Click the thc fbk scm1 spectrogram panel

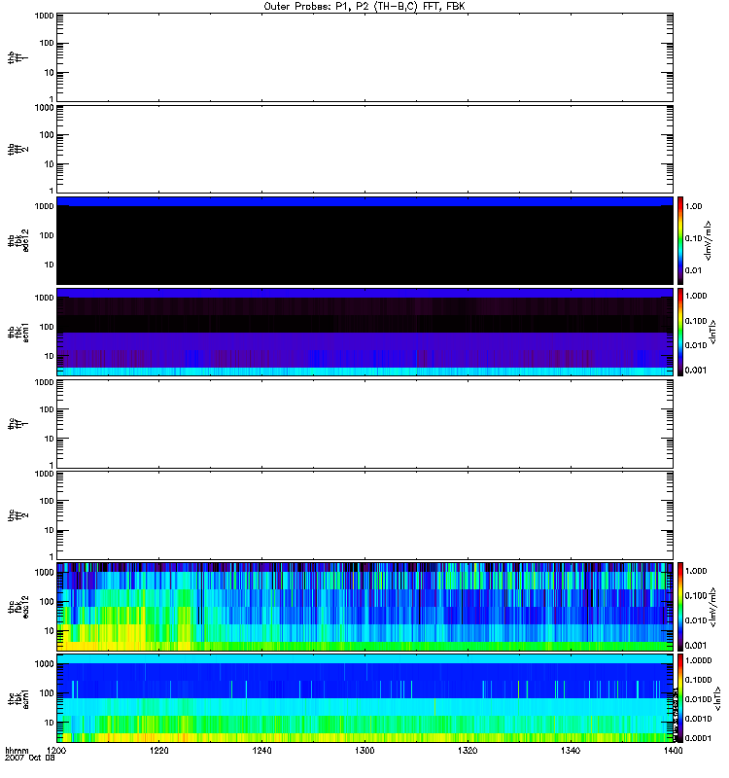(364, 697)
